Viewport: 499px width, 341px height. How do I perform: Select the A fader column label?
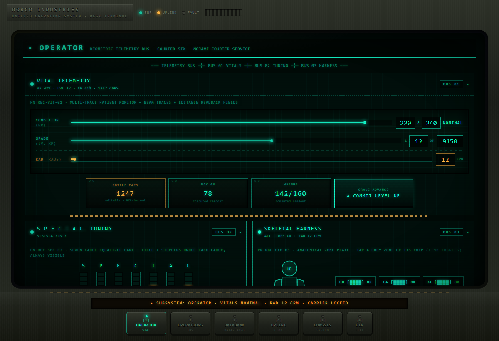pyautogui.click(x=171, y=266)
